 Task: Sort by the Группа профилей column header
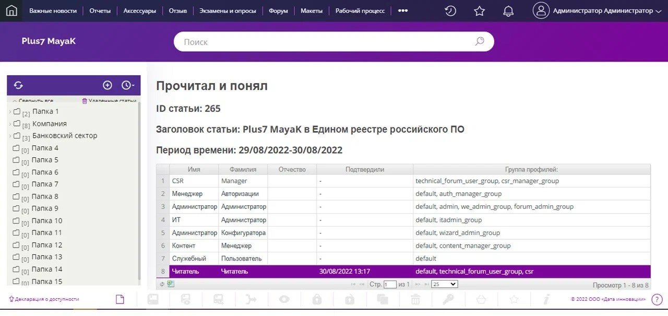click(532, 169)
